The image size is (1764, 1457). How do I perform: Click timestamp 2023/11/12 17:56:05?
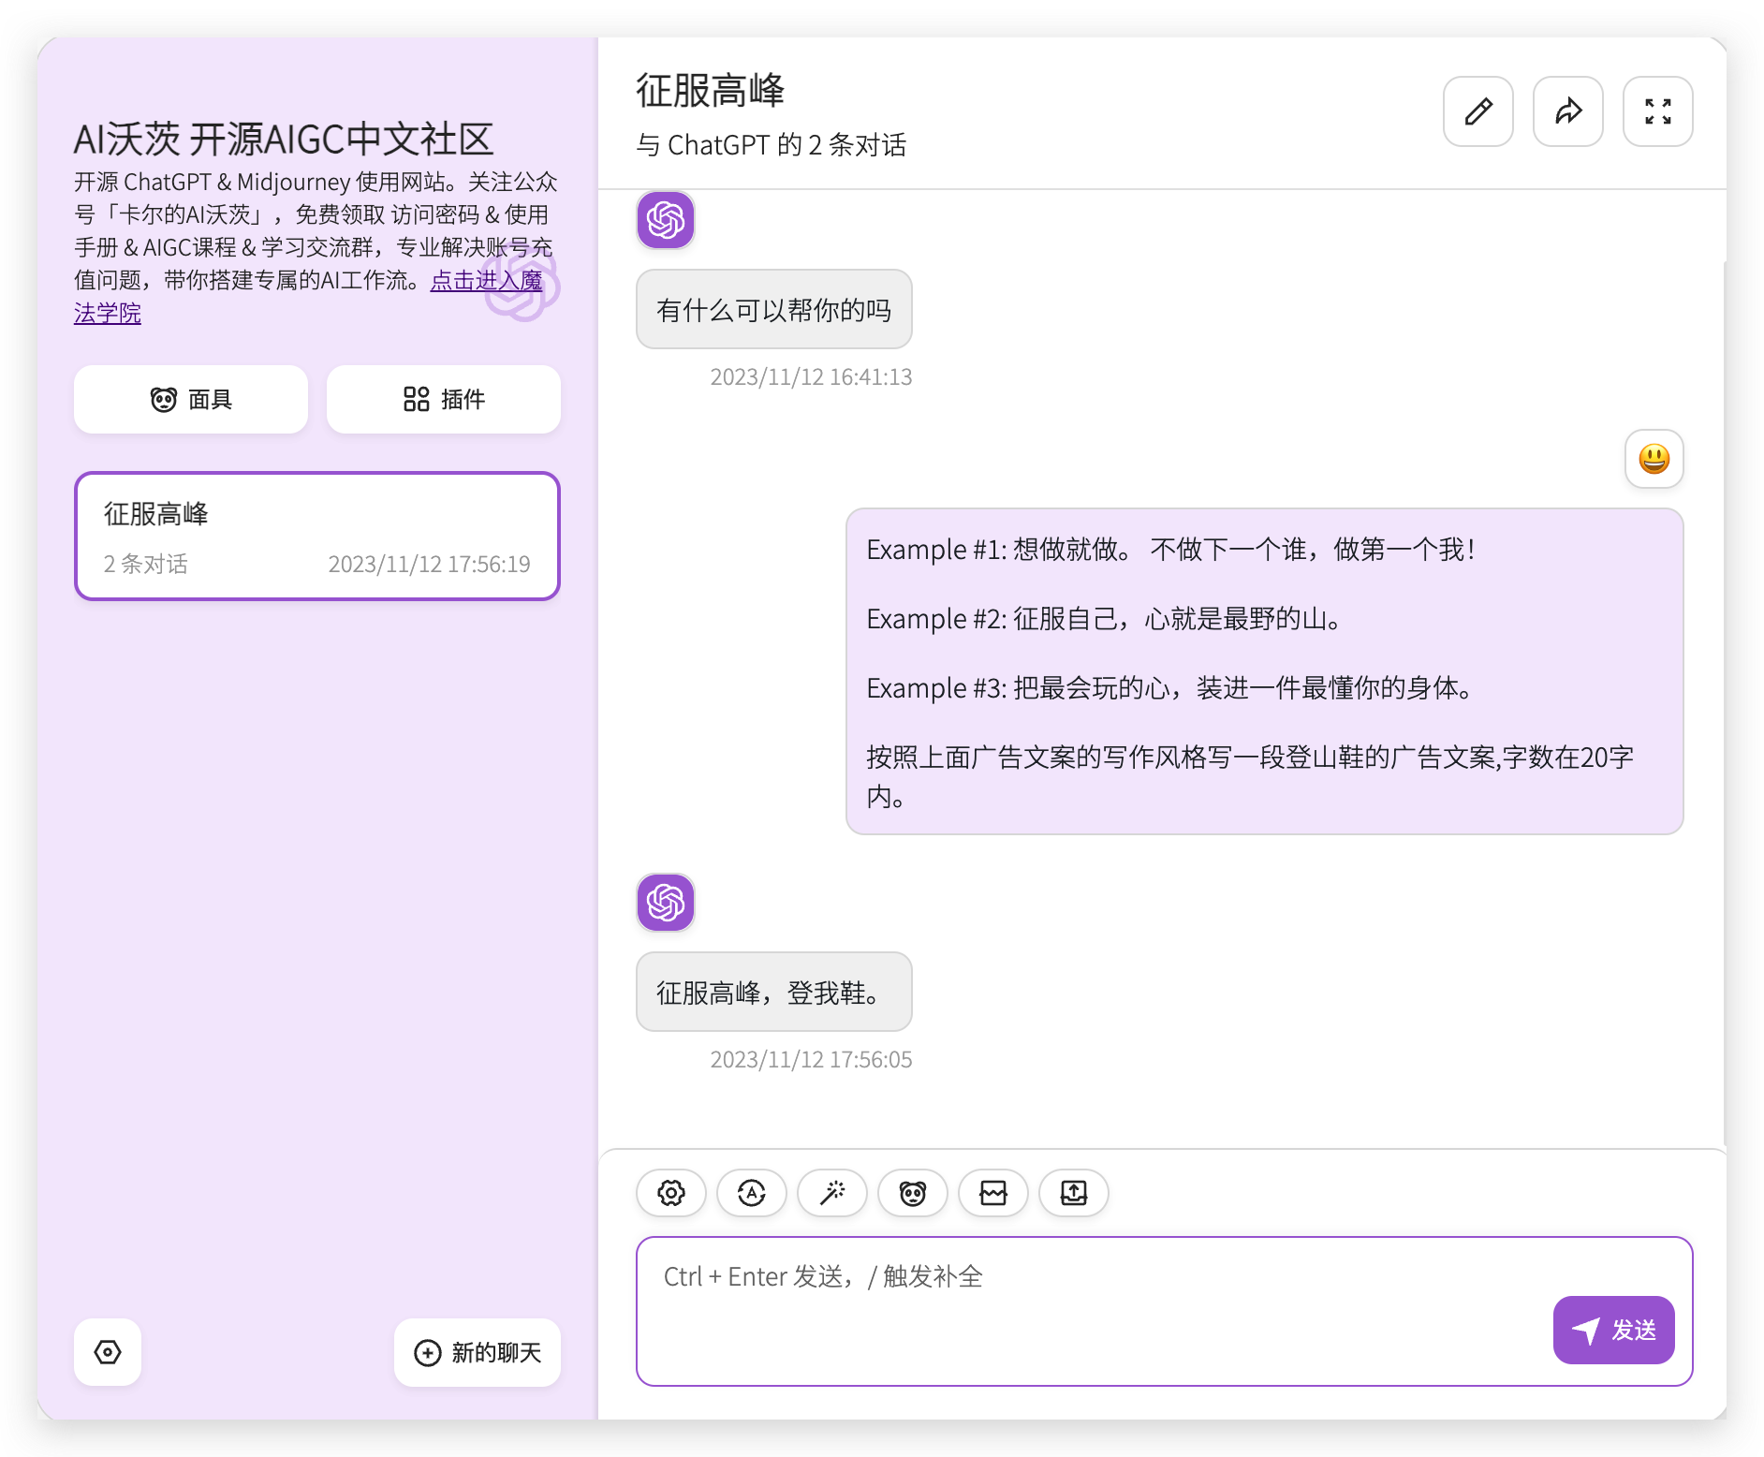tap(811, 1059)
